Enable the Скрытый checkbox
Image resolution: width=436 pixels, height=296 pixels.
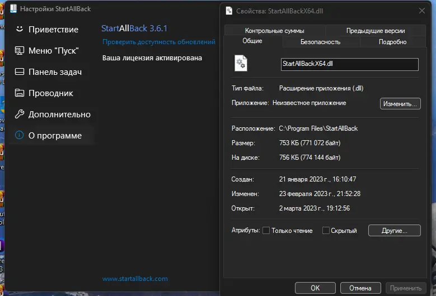click(326, 231)
